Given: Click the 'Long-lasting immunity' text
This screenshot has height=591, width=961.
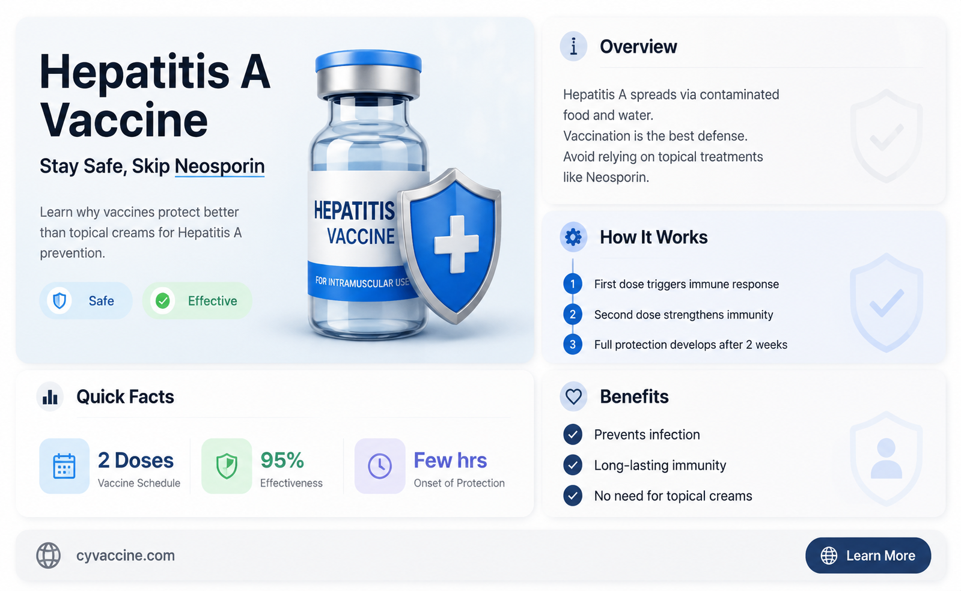Looking at the screenshot, I should click(660, 465).
